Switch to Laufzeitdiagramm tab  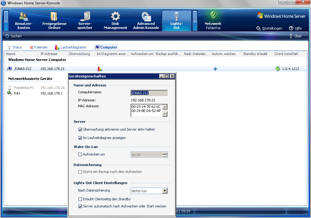tap(70, 47)
